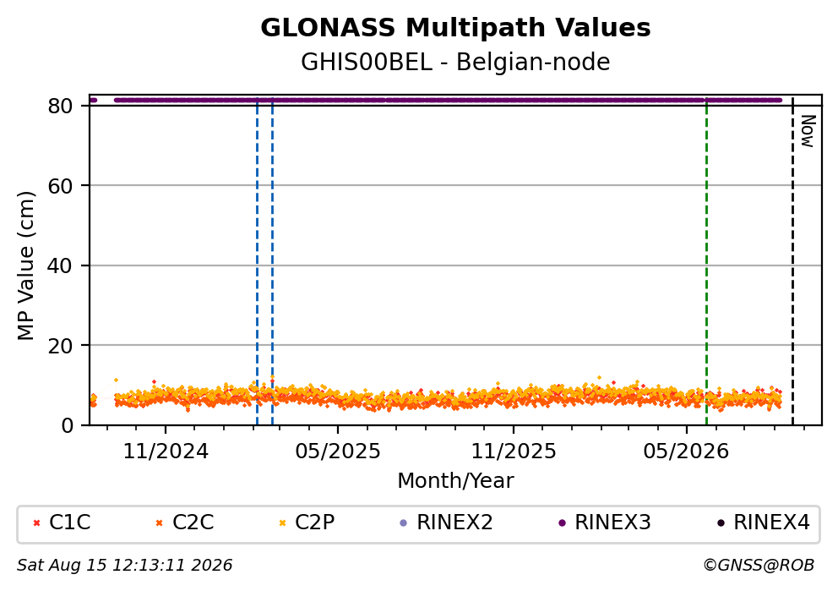
Task: Click the RINEX4 black legend dot
Action: [721, 523]
